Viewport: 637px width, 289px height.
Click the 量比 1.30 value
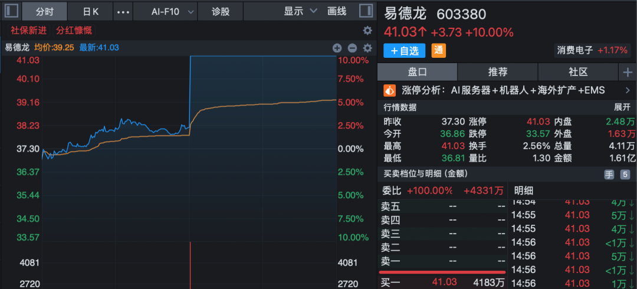(x=541, y=158)
